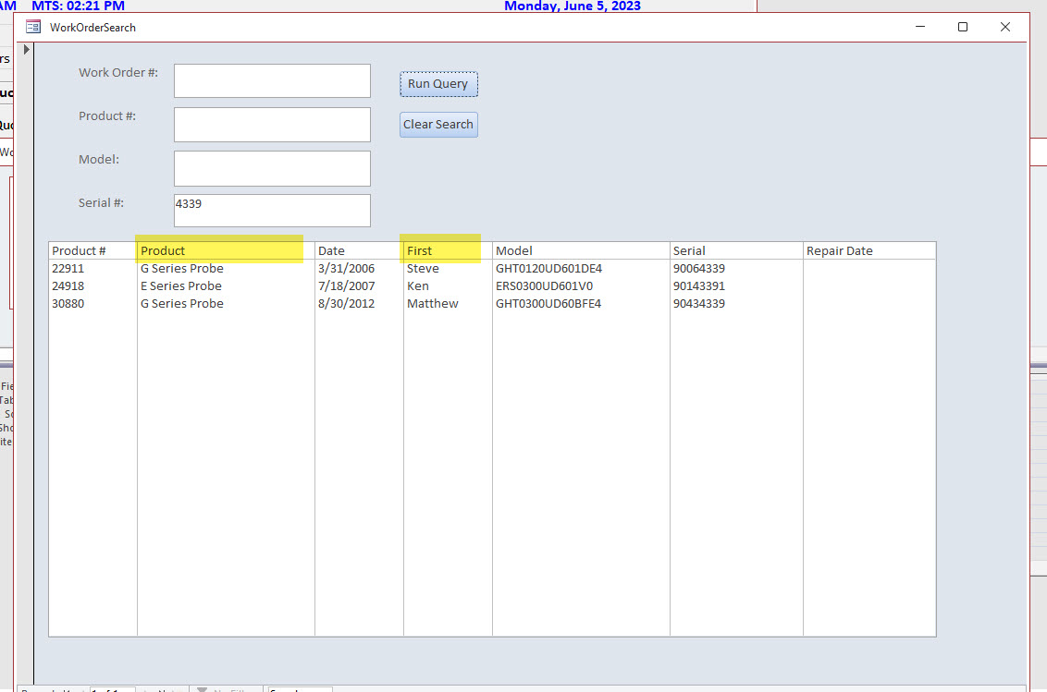
Task: Select the E Series Probe row
Action: click(x=181, y=285)
